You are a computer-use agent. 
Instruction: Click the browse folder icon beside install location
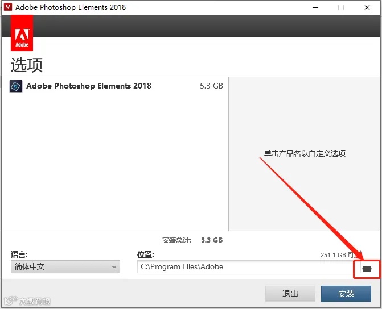click(x=367, y=269)
